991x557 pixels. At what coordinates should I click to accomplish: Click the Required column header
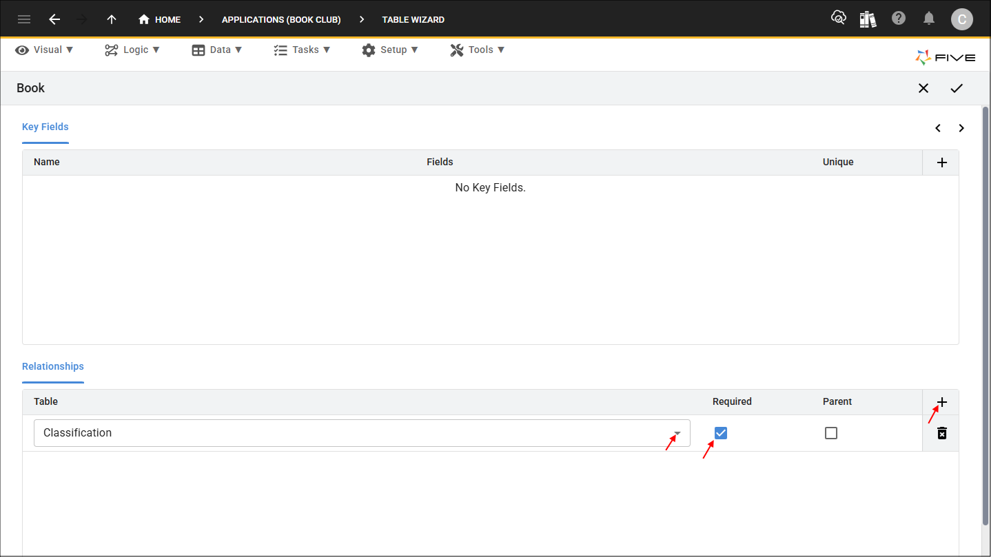point(732,401)
